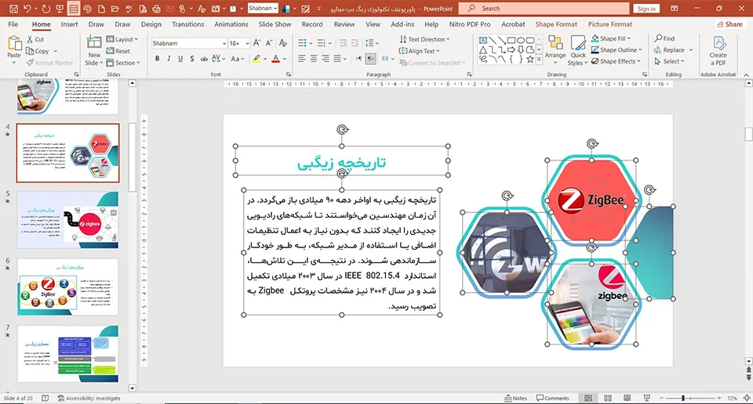Screen dimensions: 753x404
Task: Select the oval shape in gallery
Action: 521,40
